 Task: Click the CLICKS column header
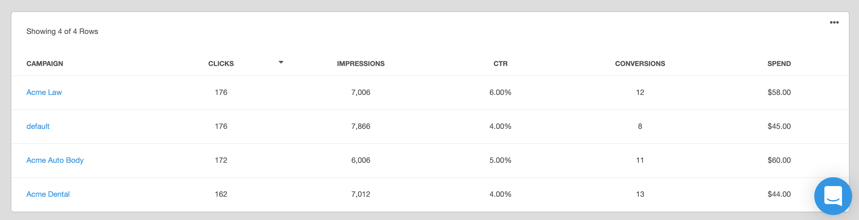point(221,63)
